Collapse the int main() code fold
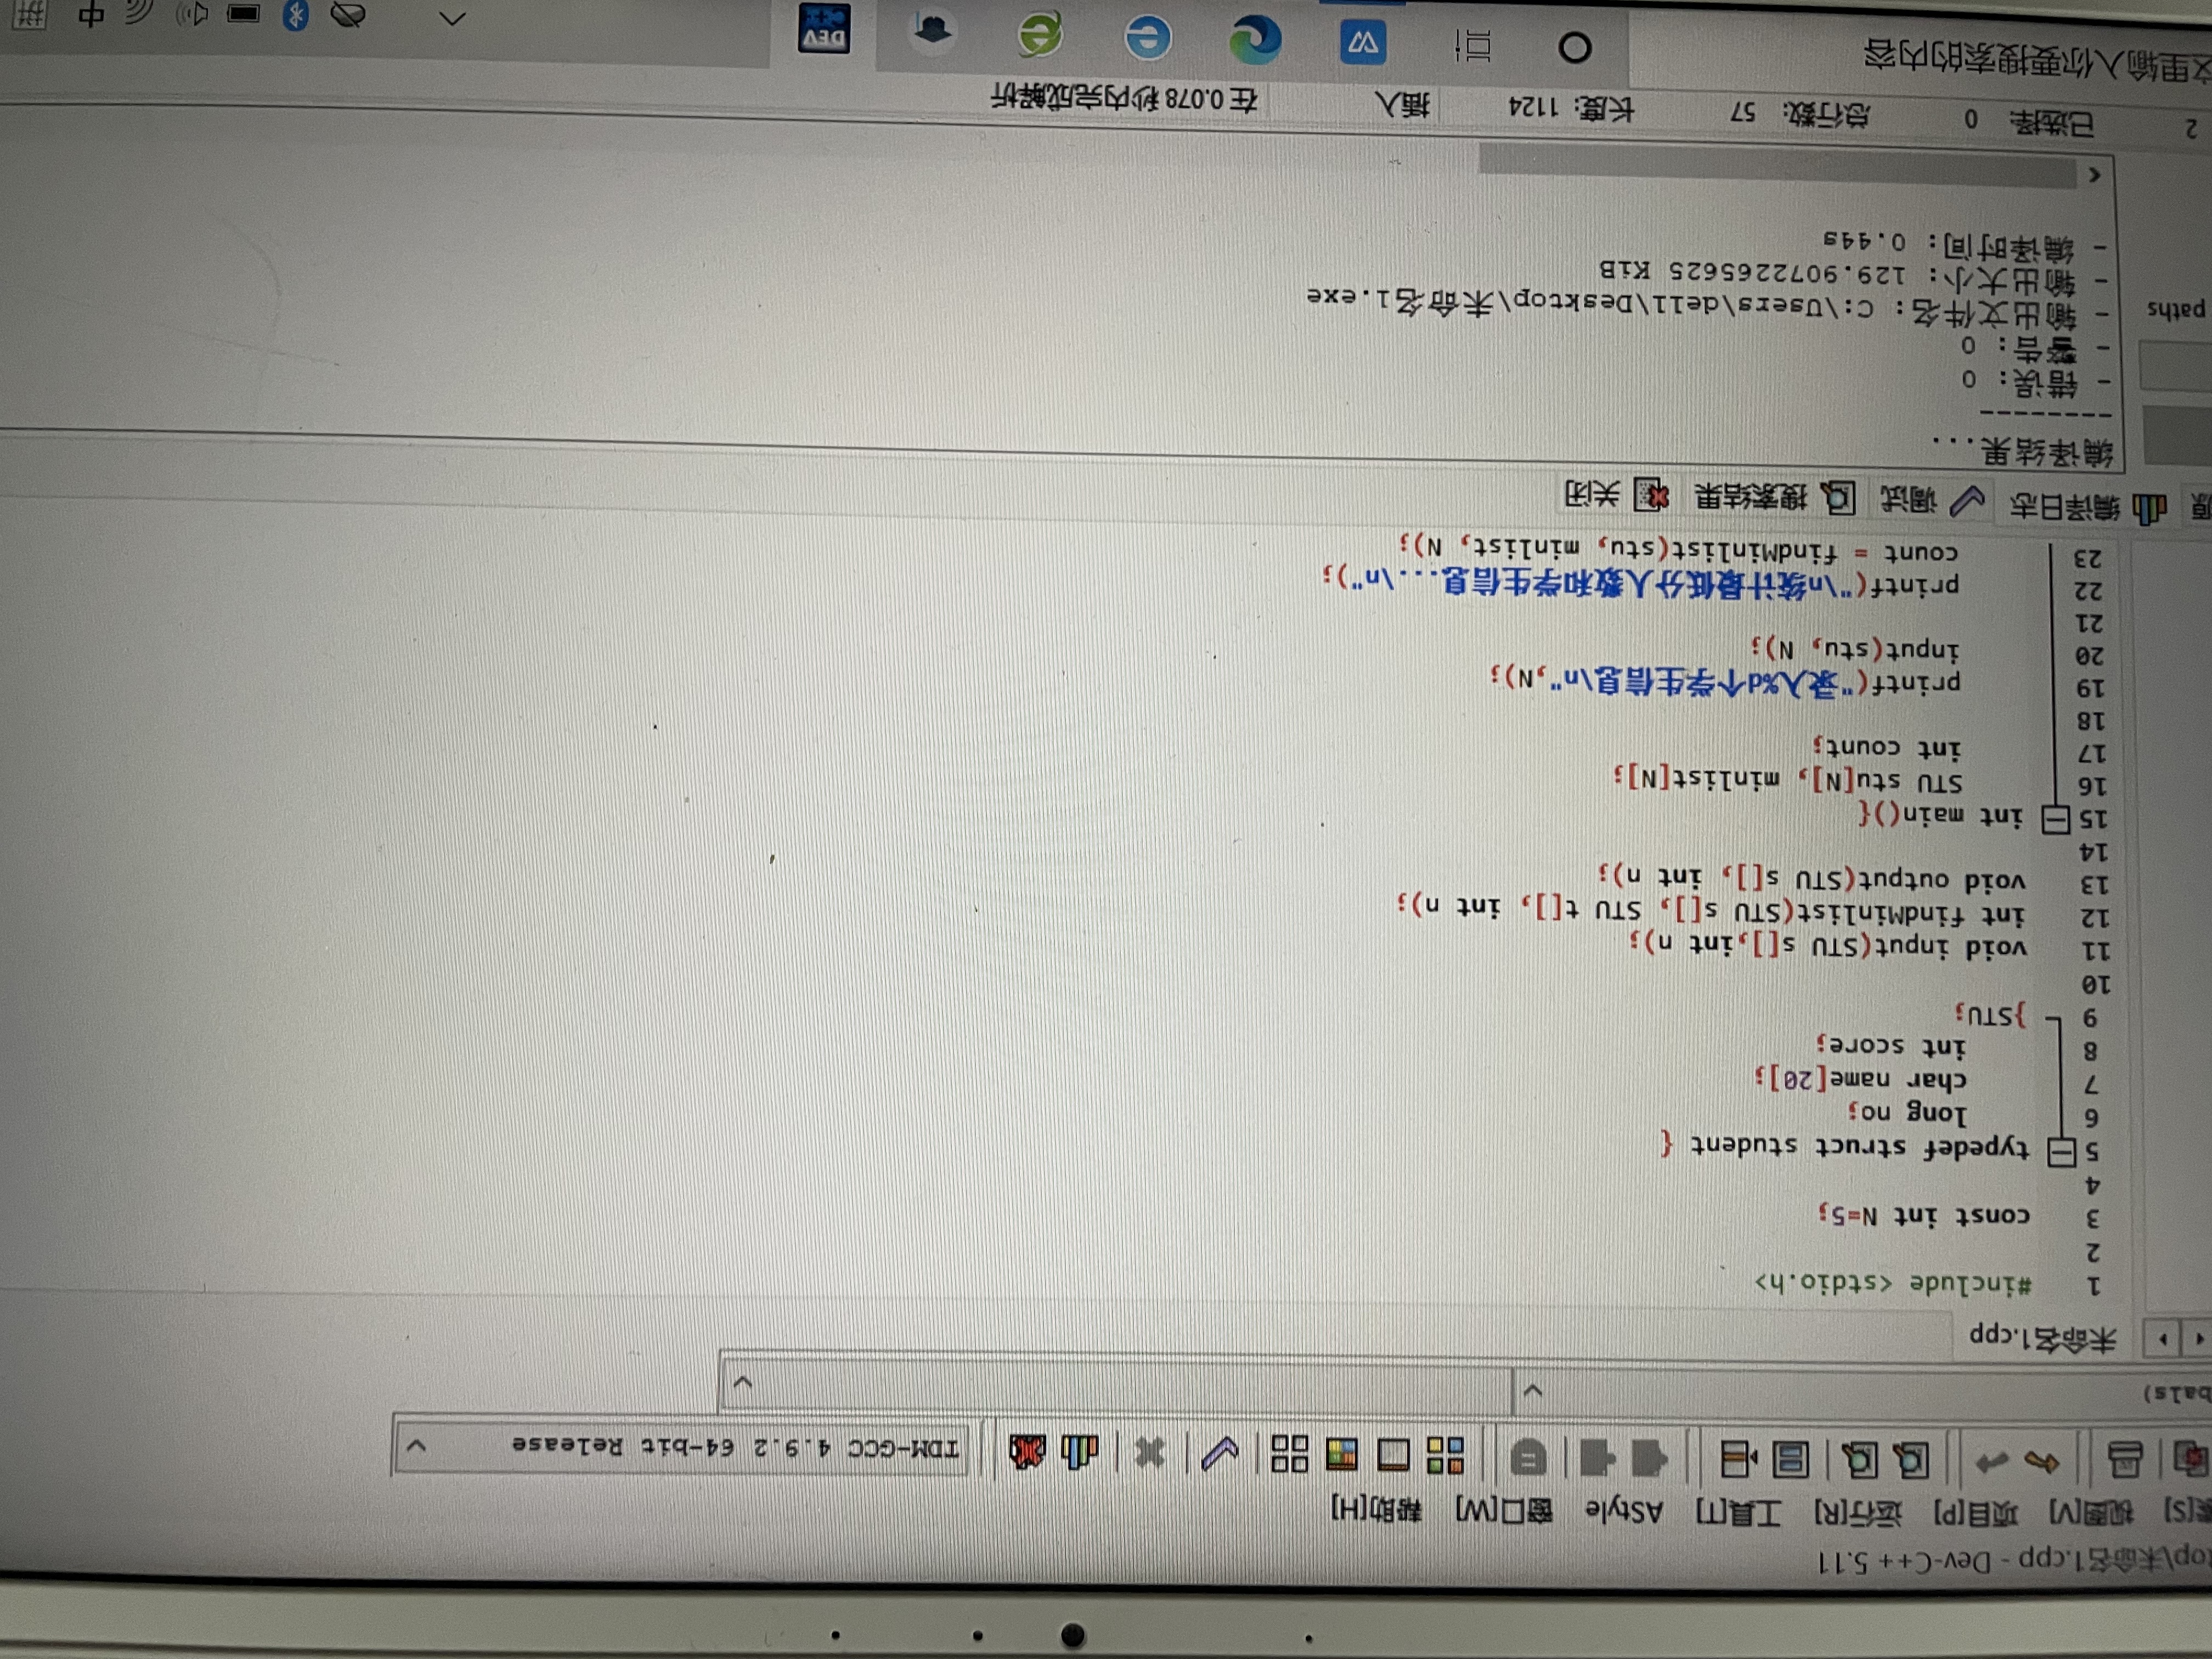Viewport: 2212px width, 1659px height. click(x=2055, y=820)
